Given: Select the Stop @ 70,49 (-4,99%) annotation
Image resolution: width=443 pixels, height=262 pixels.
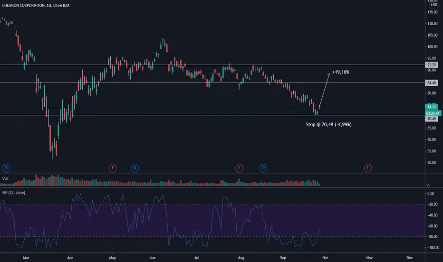Looking at the screenshot, I should pyautogui.click(x=328, y=124).
